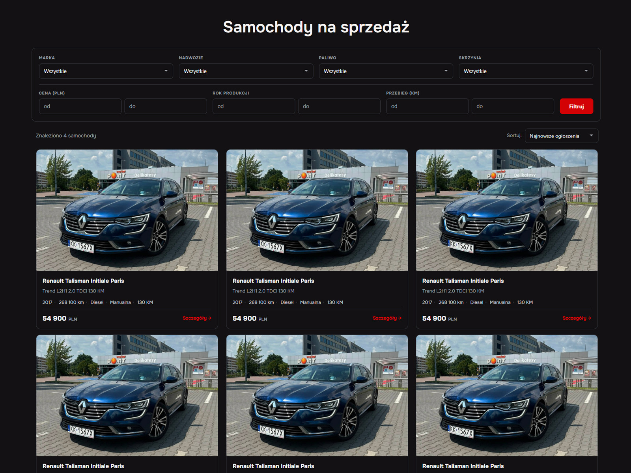Viewport: 631px width, 473px height.
Task: Click the 54 900 PLN price in middle top-row card
Action: click(x=250, y=318)
